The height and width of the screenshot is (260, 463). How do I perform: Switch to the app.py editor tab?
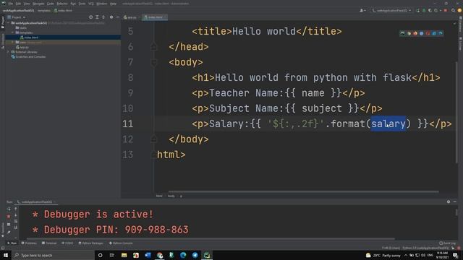click(x=130, y=17)
